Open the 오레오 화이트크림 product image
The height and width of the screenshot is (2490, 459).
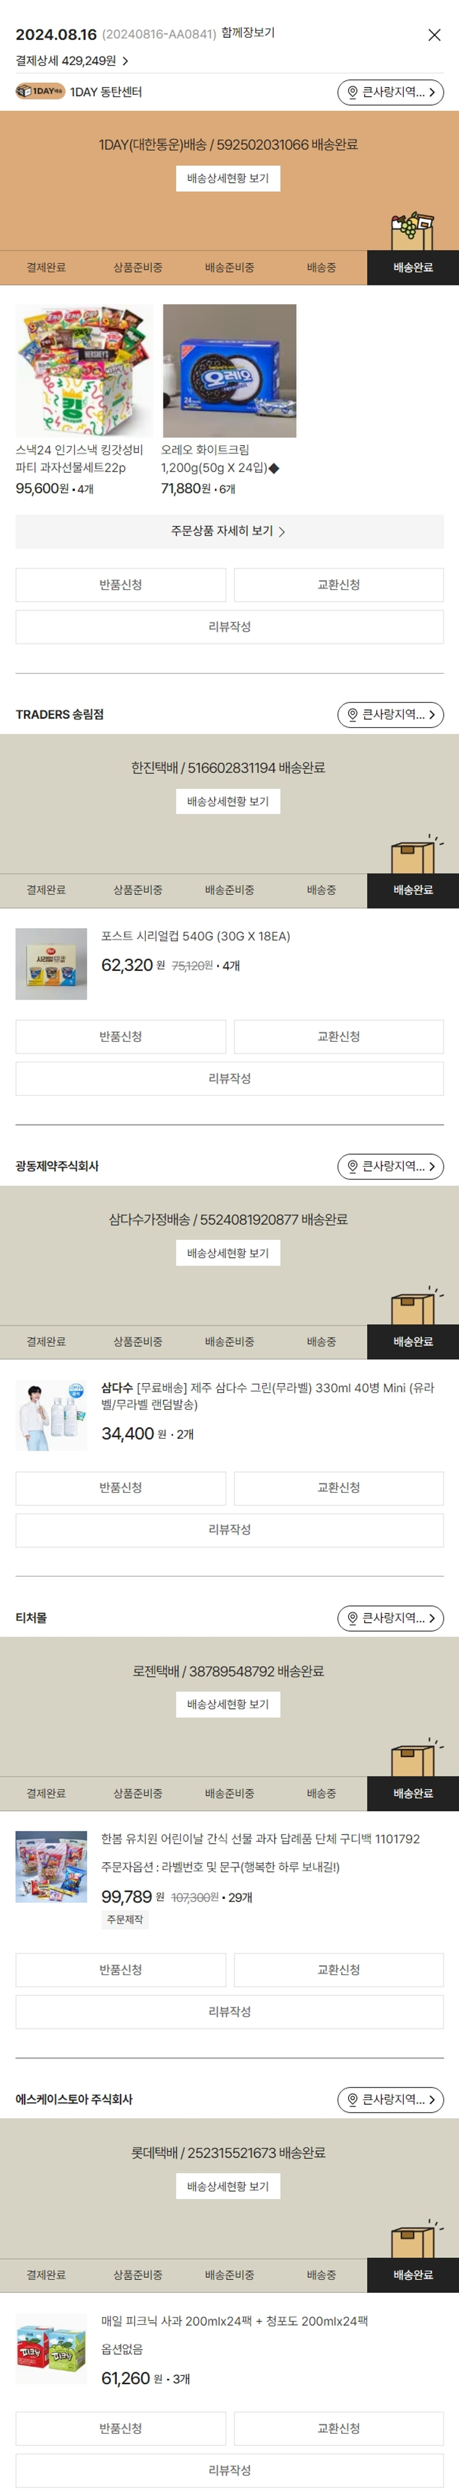tap(229, 371)
